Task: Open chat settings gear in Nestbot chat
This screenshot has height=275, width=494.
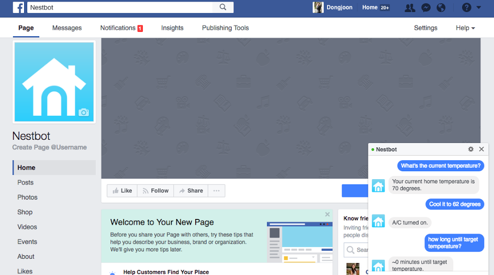Action: tap(470, 149)
